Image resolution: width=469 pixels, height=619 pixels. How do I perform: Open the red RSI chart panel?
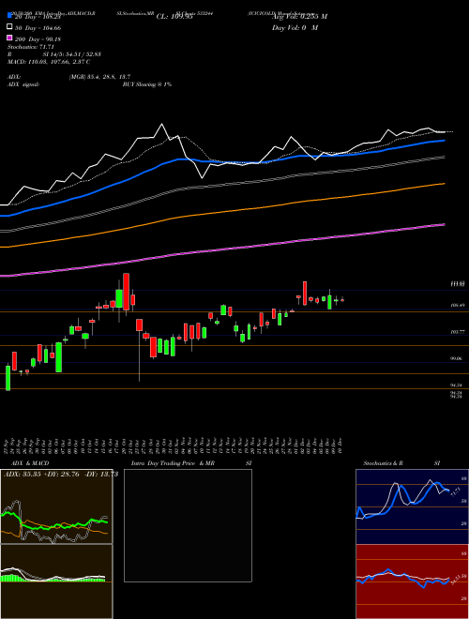coord(412,581)
